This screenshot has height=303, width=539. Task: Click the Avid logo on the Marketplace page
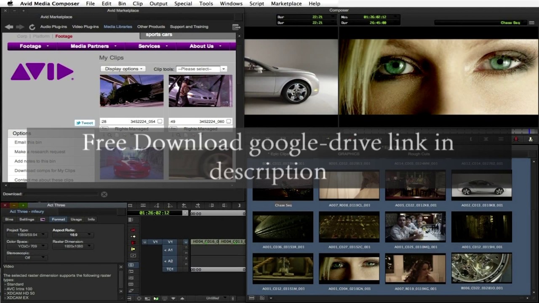click(42, 72)
